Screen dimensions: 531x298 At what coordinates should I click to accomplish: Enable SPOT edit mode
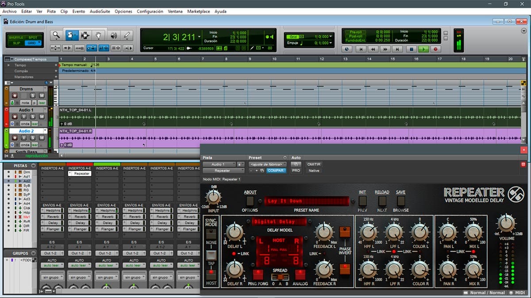click(33, 38)
